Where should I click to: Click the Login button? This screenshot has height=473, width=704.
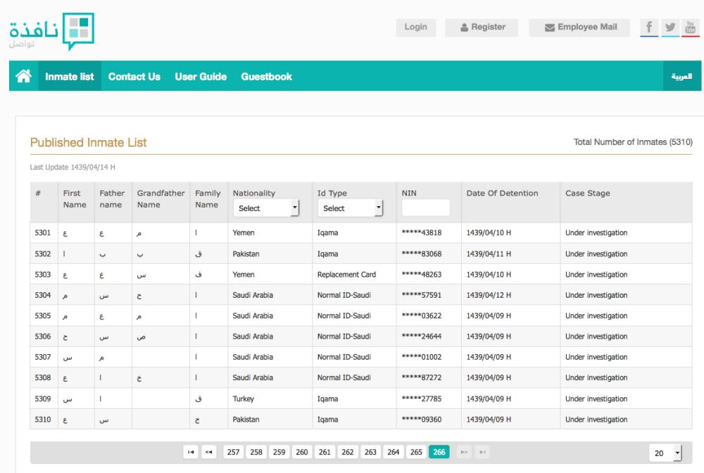[416, 27]
